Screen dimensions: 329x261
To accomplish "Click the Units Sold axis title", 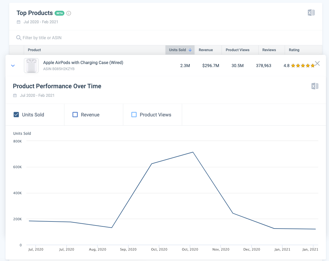I will (22, 133).
